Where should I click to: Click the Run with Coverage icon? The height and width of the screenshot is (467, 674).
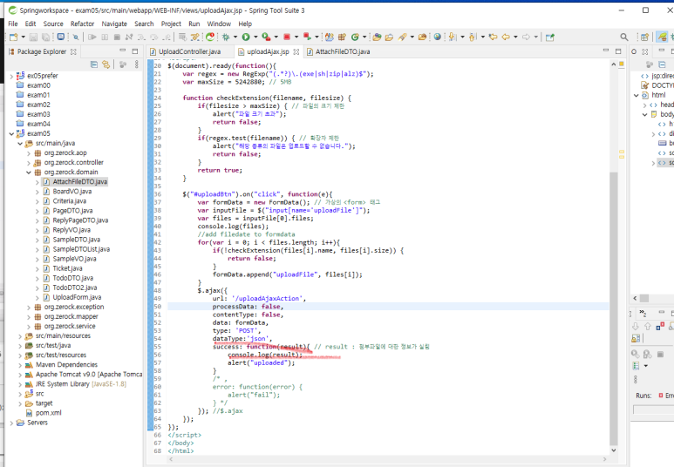pos(266,37)
